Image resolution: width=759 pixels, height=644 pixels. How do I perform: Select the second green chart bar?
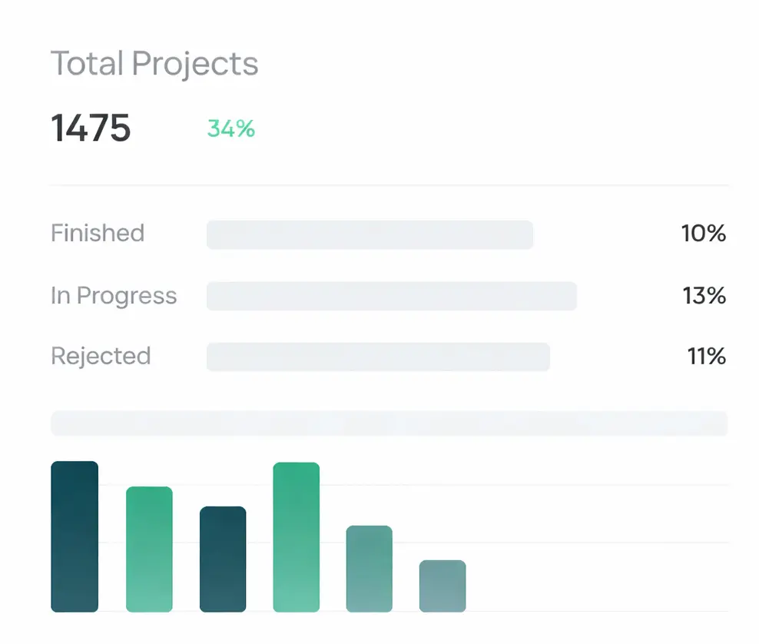pos(149,548)
